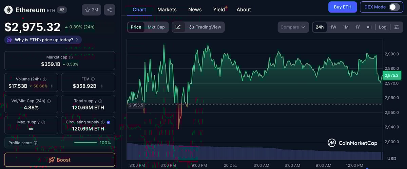Click info icon next to Max. supply

[43, 122]
